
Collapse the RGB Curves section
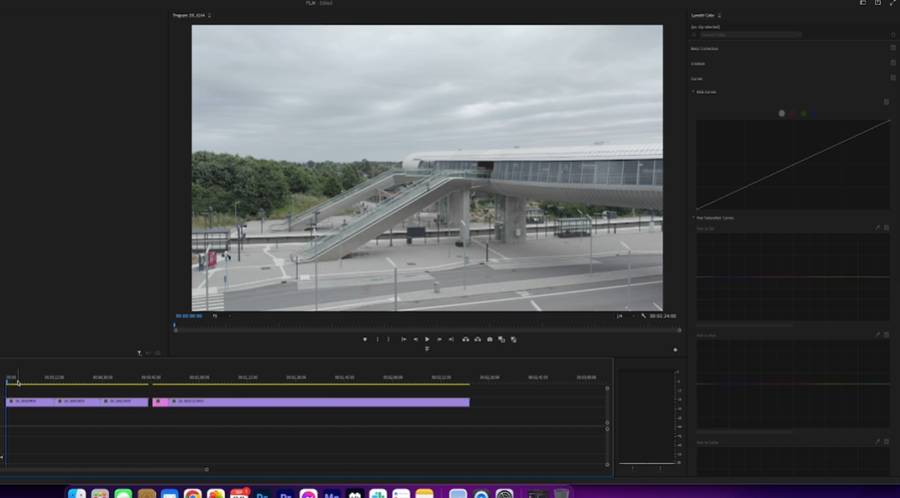[693, 91]
